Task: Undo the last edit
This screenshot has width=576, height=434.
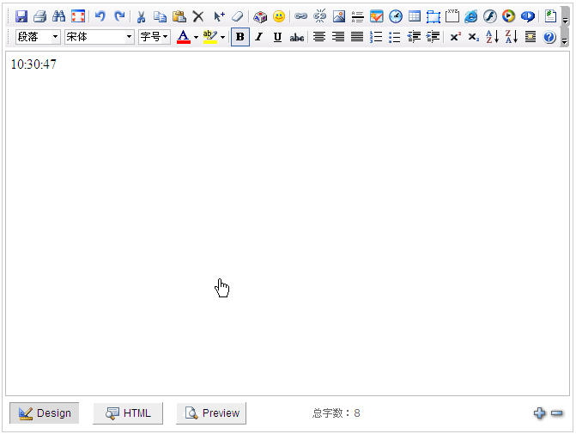Action: [100, 16]
